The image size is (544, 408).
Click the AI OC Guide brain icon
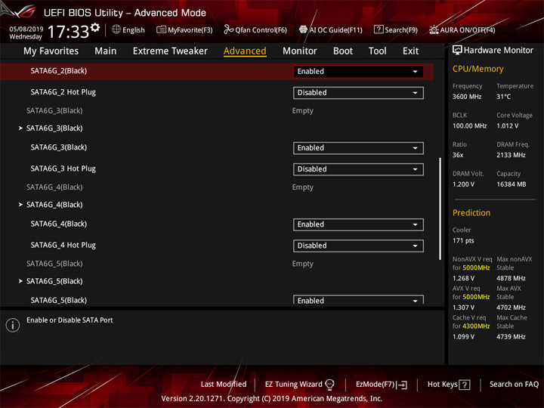[303, 29]
